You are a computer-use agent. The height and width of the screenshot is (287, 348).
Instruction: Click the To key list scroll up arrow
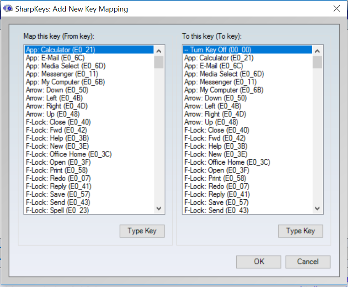click(317, 51)
